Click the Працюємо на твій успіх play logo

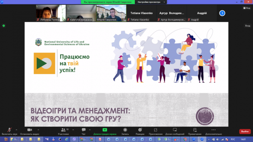pyautogui.click(x=44, y=63)
